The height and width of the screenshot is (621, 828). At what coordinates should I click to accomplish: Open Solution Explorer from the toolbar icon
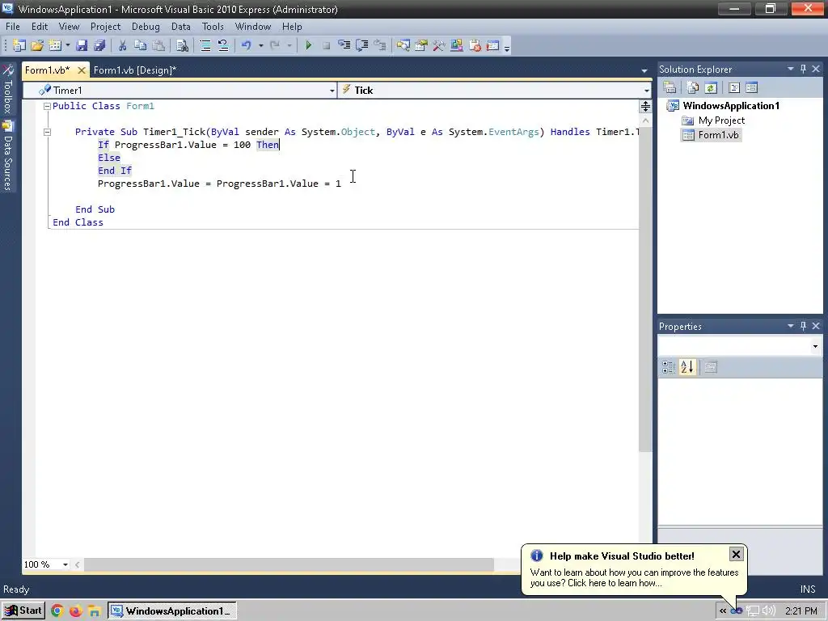(x=403, y=46)
